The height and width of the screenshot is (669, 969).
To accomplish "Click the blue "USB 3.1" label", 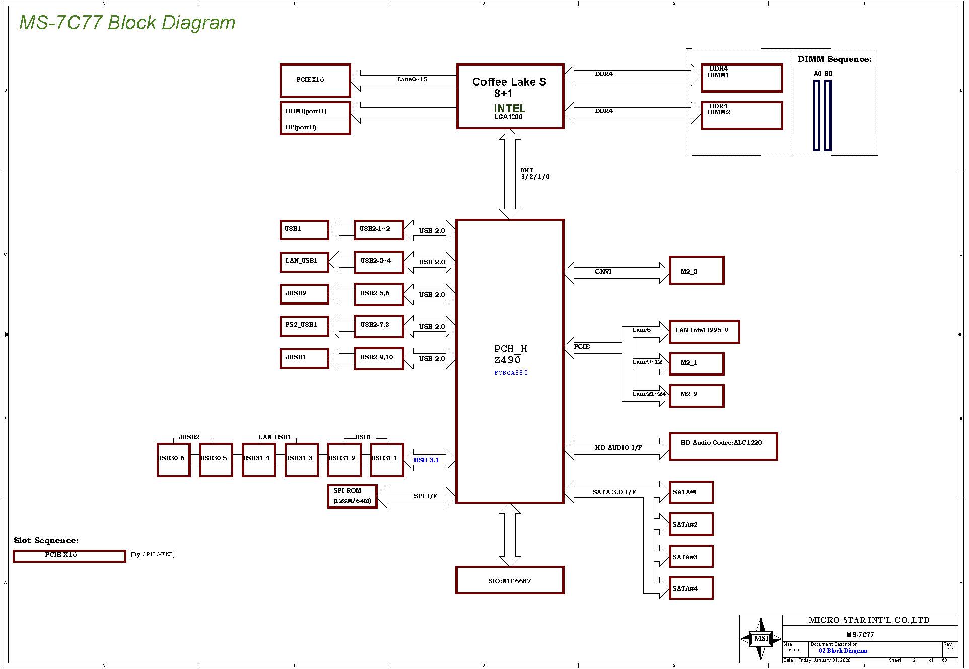I will (x=427, y=460).
